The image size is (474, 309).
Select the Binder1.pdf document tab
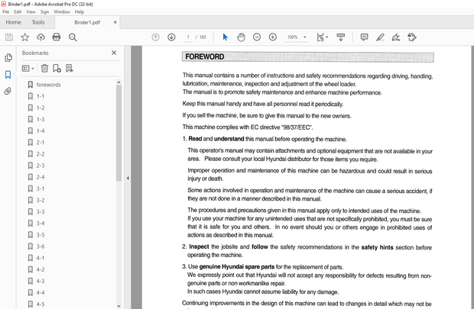click(x=87, y=22)
